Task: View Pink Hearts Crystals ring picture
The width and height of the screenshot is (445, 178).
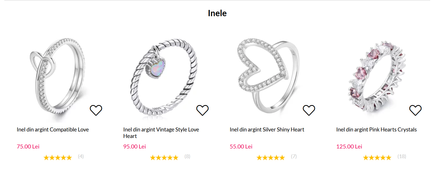Action: [x=378, y=77]
